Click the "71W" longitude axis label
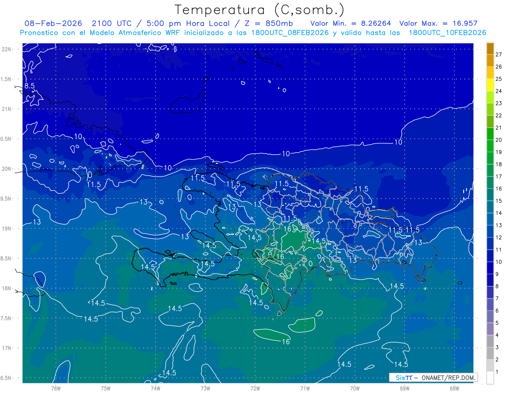Screen dimensions: 510x394 305,388
